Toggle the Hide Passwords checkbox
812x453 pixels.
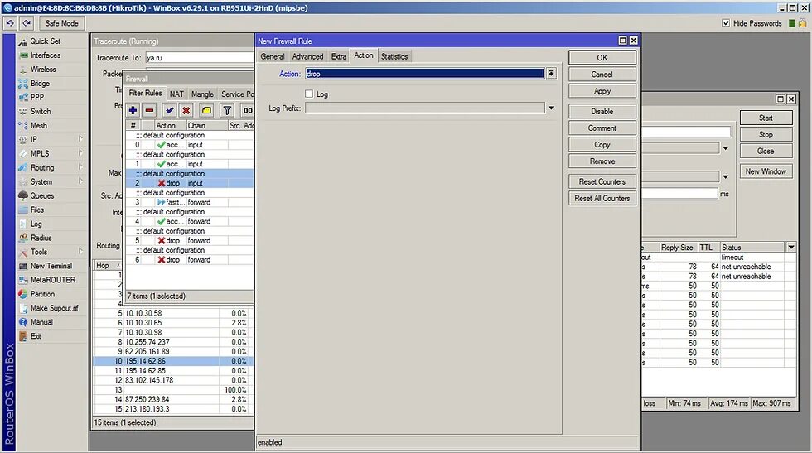(726, 23)
